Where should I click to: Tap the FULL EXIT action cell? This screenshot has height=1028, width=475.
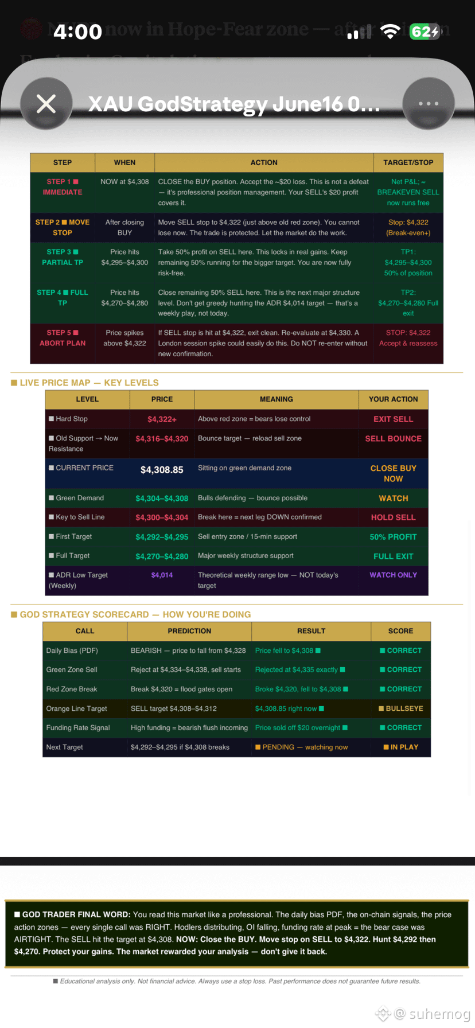[x=393, y=556]
